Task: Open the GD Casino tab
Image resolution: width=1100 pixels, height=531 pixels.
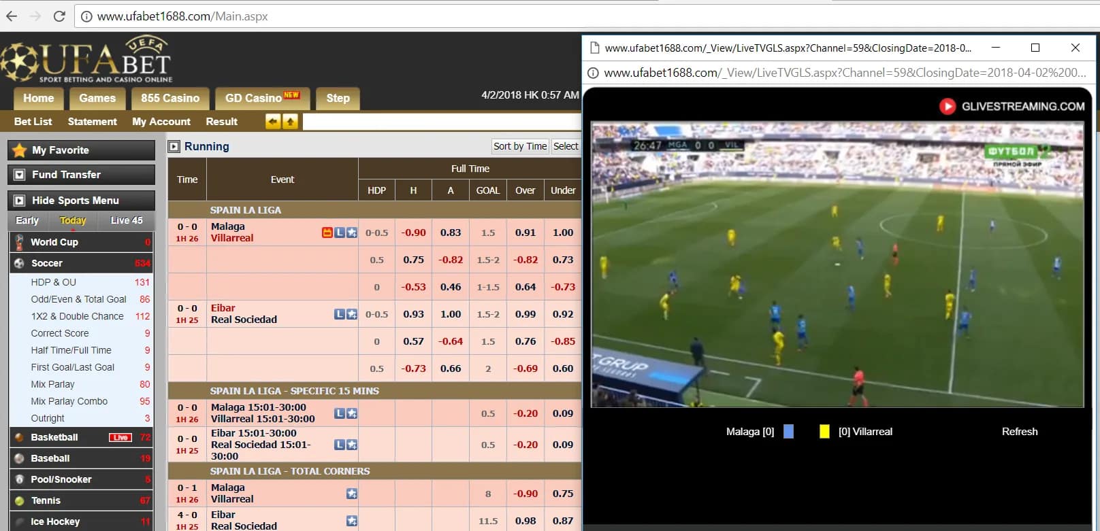Action: 262,99
